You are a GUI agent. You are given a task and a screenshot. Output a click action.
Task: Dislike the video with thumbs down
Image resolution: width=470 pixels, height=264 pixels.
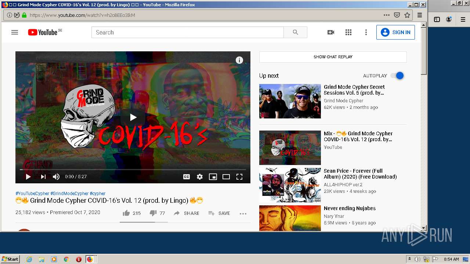(x=157, y=213)
